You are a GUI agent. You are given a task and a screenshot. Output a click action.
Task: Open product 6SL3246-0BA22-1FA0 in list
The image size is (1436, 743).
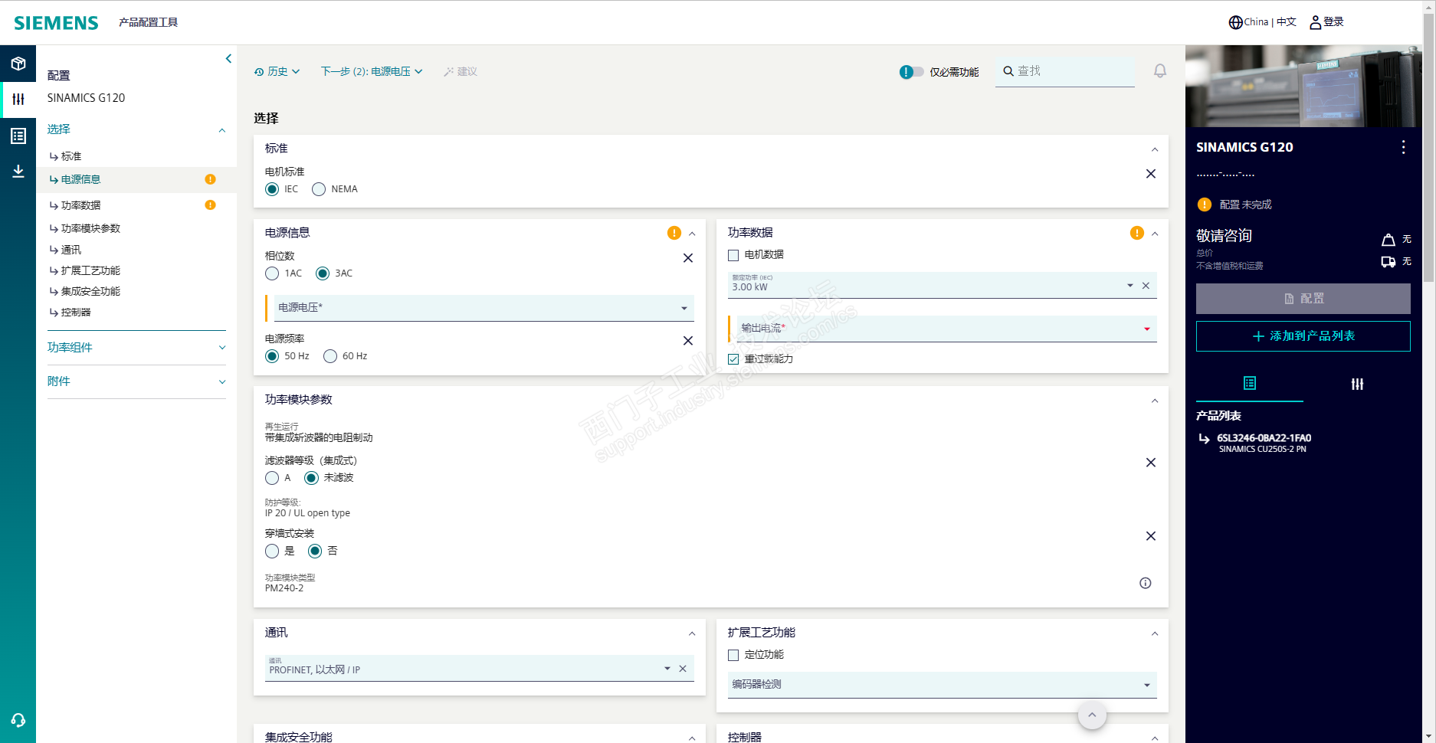click(1264, 438)
